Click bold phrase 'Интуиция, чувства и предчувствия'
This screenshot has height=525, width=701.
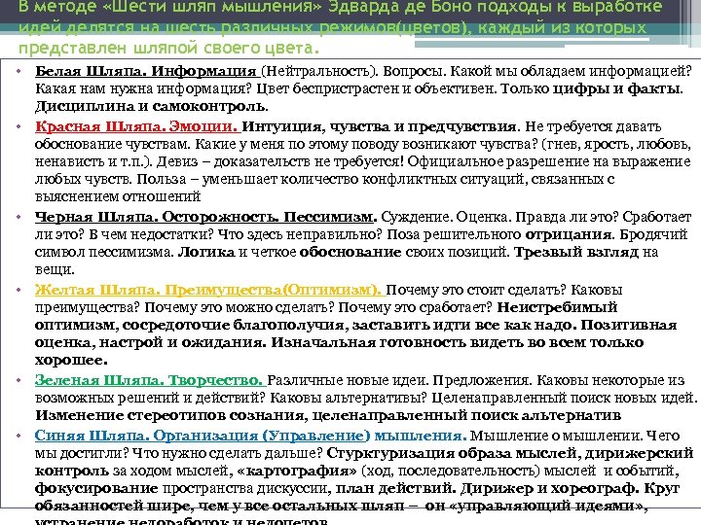(379, 126)
